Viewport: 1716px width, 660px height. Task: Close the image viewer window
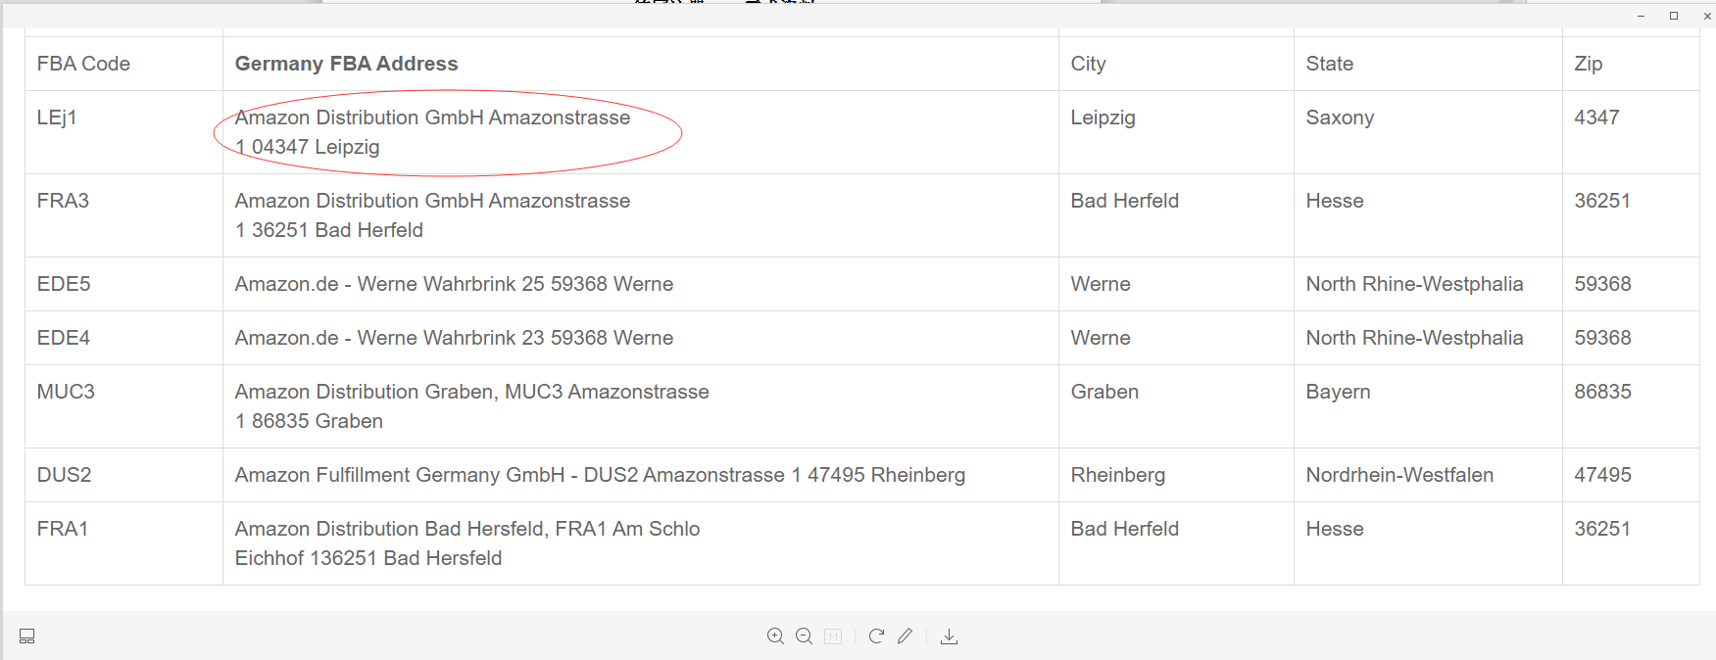(x=1706, y=16)
